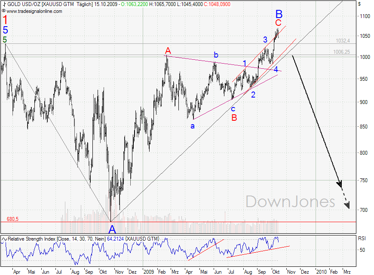The width and height of the screenshot is (374, 275).
Task: Click the copyright symbol icon beside the website address
Action: [x=3, y=11]
